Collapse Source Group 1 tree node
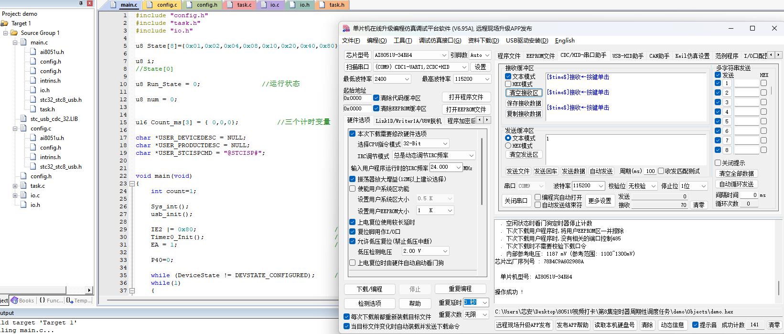Screen dimensions: 784x334 pos(6,33)
